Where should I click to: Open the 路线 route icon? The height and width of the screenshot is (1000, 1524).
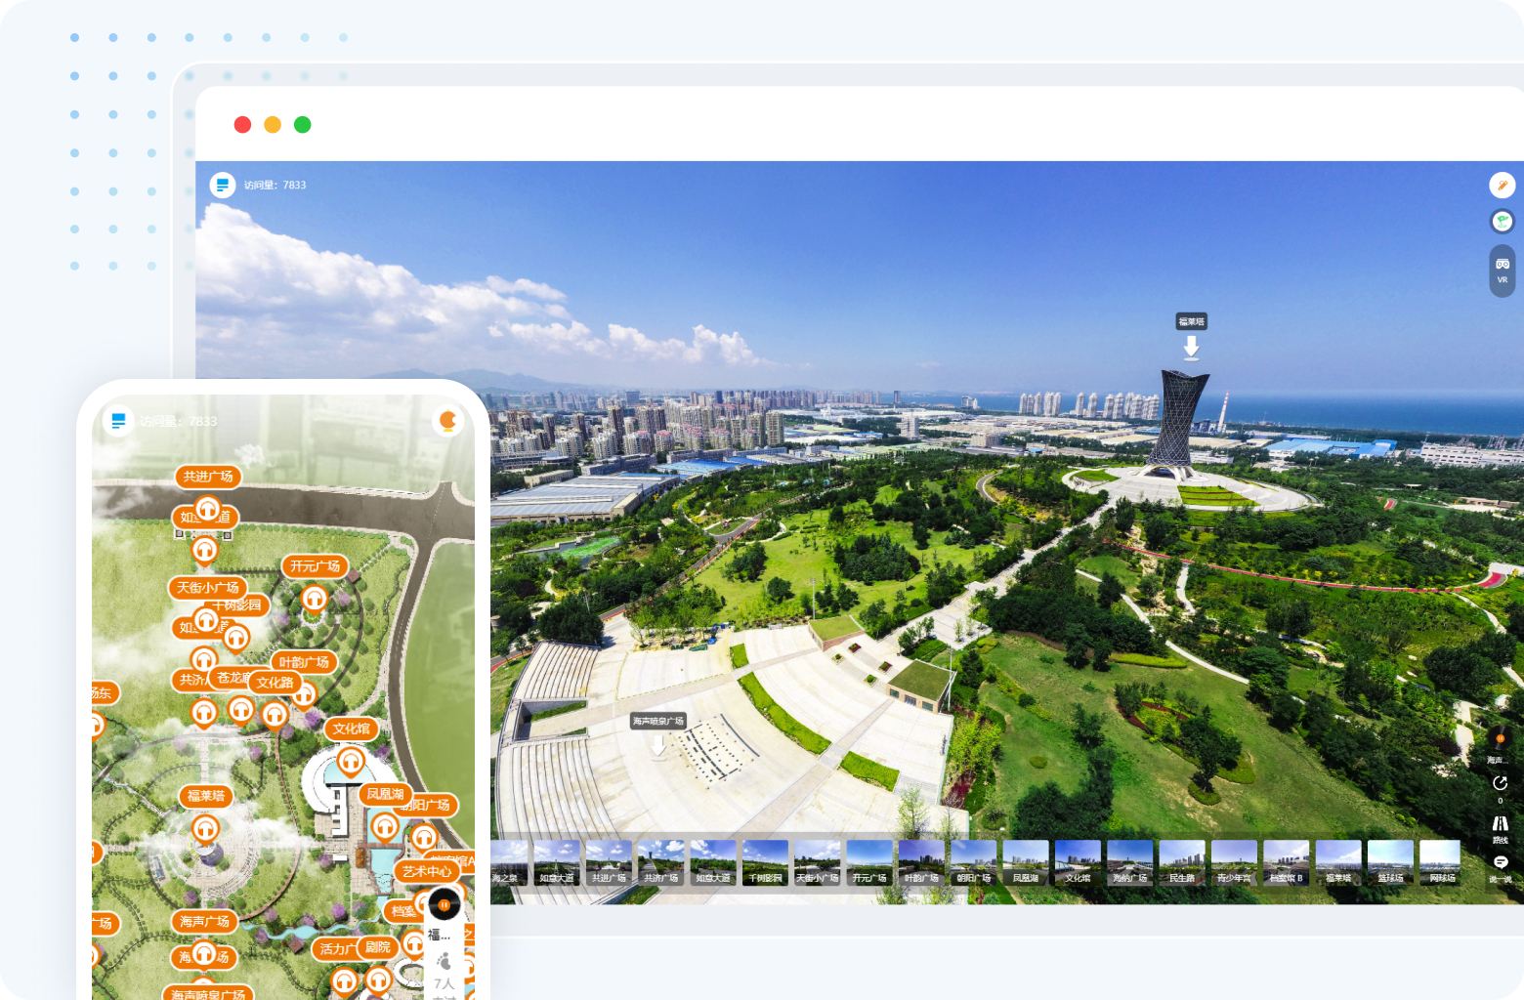click(1500, 823)
